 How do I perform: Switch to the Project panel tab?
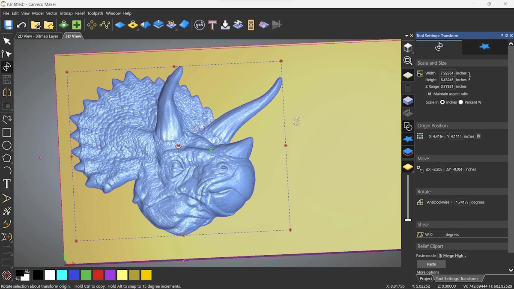tap(425, 279)
